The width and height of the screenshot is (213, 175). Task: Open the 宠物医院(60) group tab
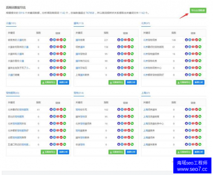(x=13, y=93)
